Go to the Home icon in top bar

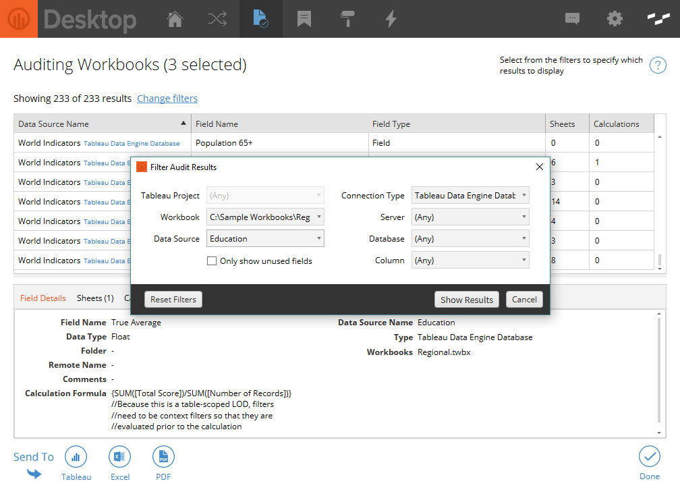[175, 19]
